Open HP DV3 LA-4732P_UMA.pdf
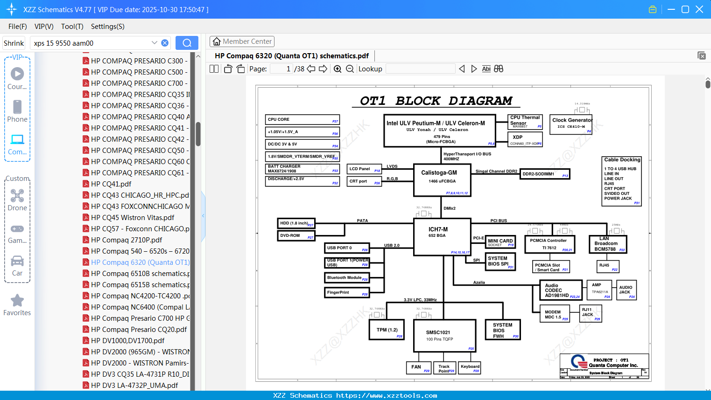Image resolution: width=711 pixels, height=400 pixels. click(131, 385)
